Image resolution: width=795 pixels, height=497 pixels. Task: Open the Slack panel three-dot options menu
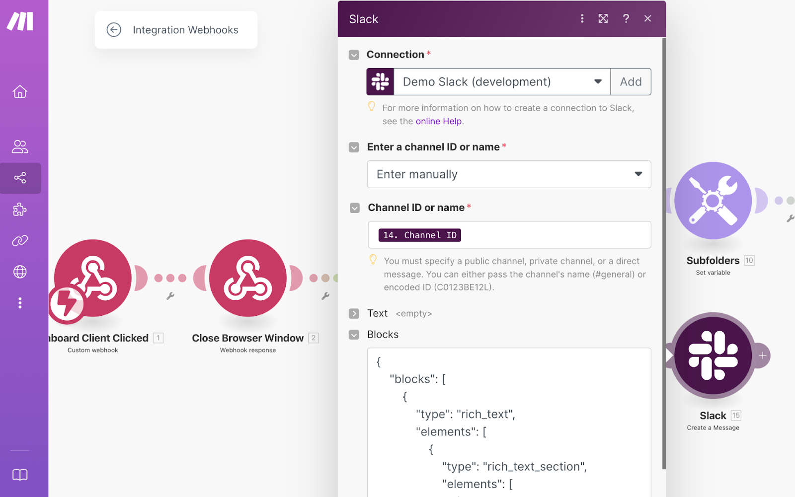[582, 19]
